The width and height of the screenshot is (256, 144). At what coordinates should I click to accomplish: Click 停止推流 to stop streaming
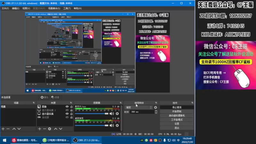tap(177, 107)
